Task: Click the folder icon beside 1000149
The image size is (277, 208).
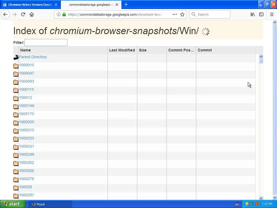Action: click(16, 107)
